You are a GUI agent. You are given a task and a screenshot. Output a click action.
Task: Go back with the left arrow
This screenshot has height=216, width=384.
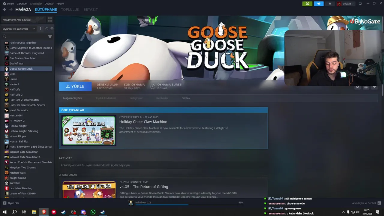4,9
